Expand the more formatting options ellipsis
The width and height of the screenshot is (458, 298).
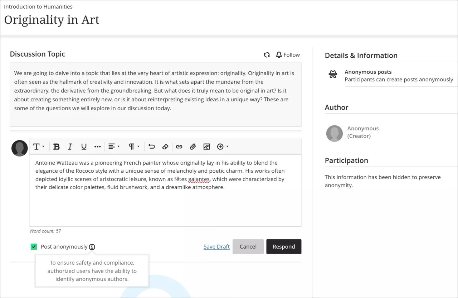coord(98,146)
